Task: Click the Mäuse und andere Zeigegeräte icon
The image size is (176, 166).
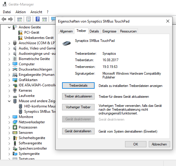Action: [x=15, y=101]
